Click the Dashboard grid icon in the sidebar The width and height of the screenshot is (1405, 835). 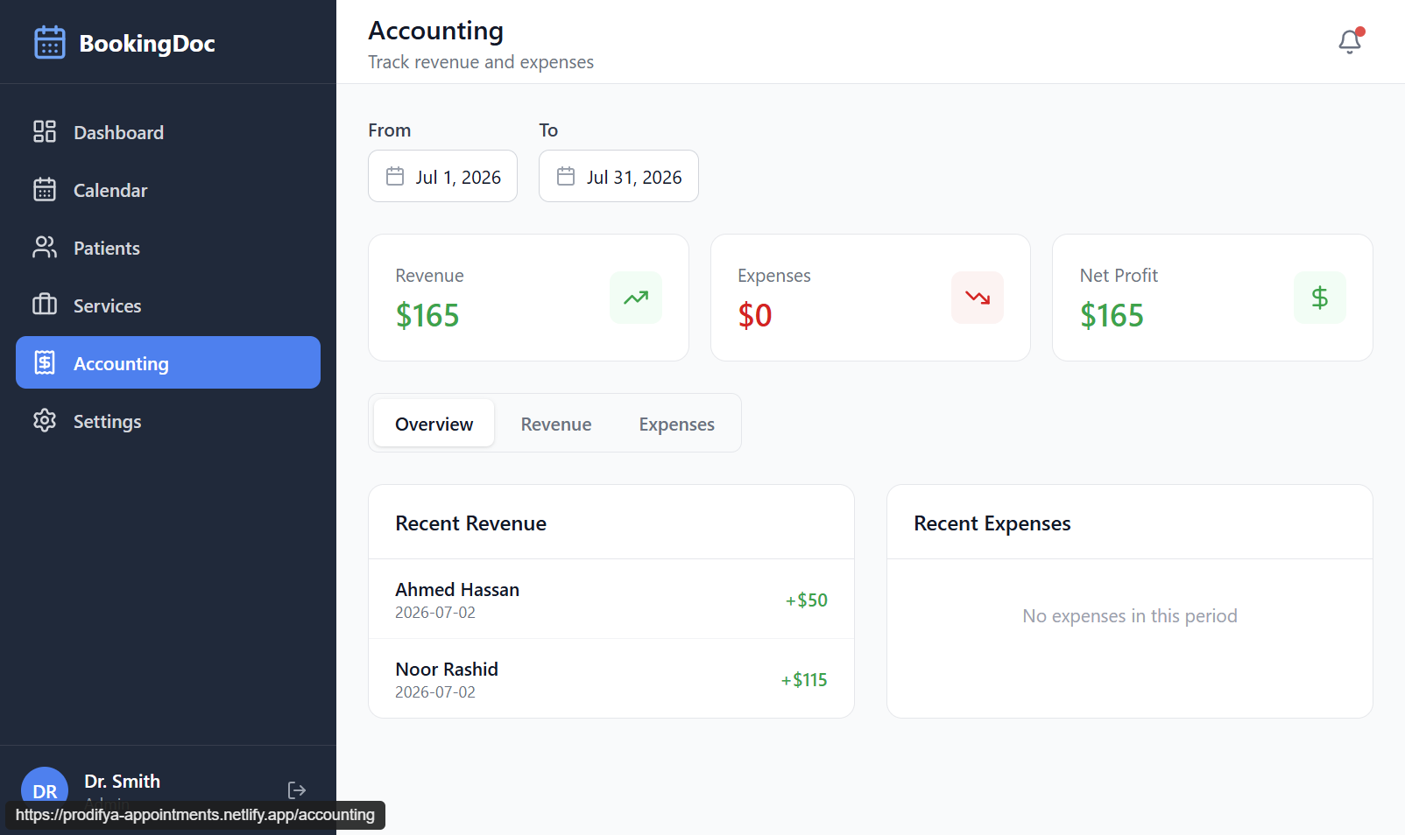tap(45, 131)
